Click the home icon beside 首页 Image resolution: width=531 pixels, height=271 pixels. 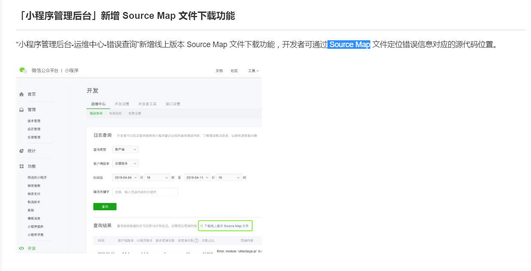click(21, 94)
